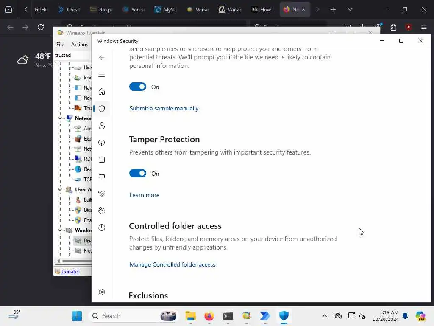The height and width of the screenshot is (326, 434).
Task: Open the clock showing 5:19 AM
Action: pyautogui.click(x=386, y=316)
